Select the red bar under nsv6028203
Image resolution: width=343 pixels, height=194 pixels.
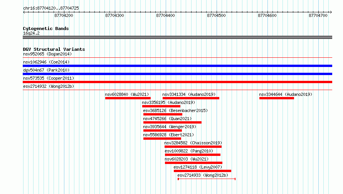[193, 163]
